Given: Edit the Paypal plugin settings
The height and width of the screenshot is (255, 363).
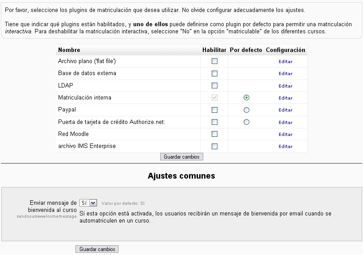Looking at the screenshot, I should click(285, 110).
